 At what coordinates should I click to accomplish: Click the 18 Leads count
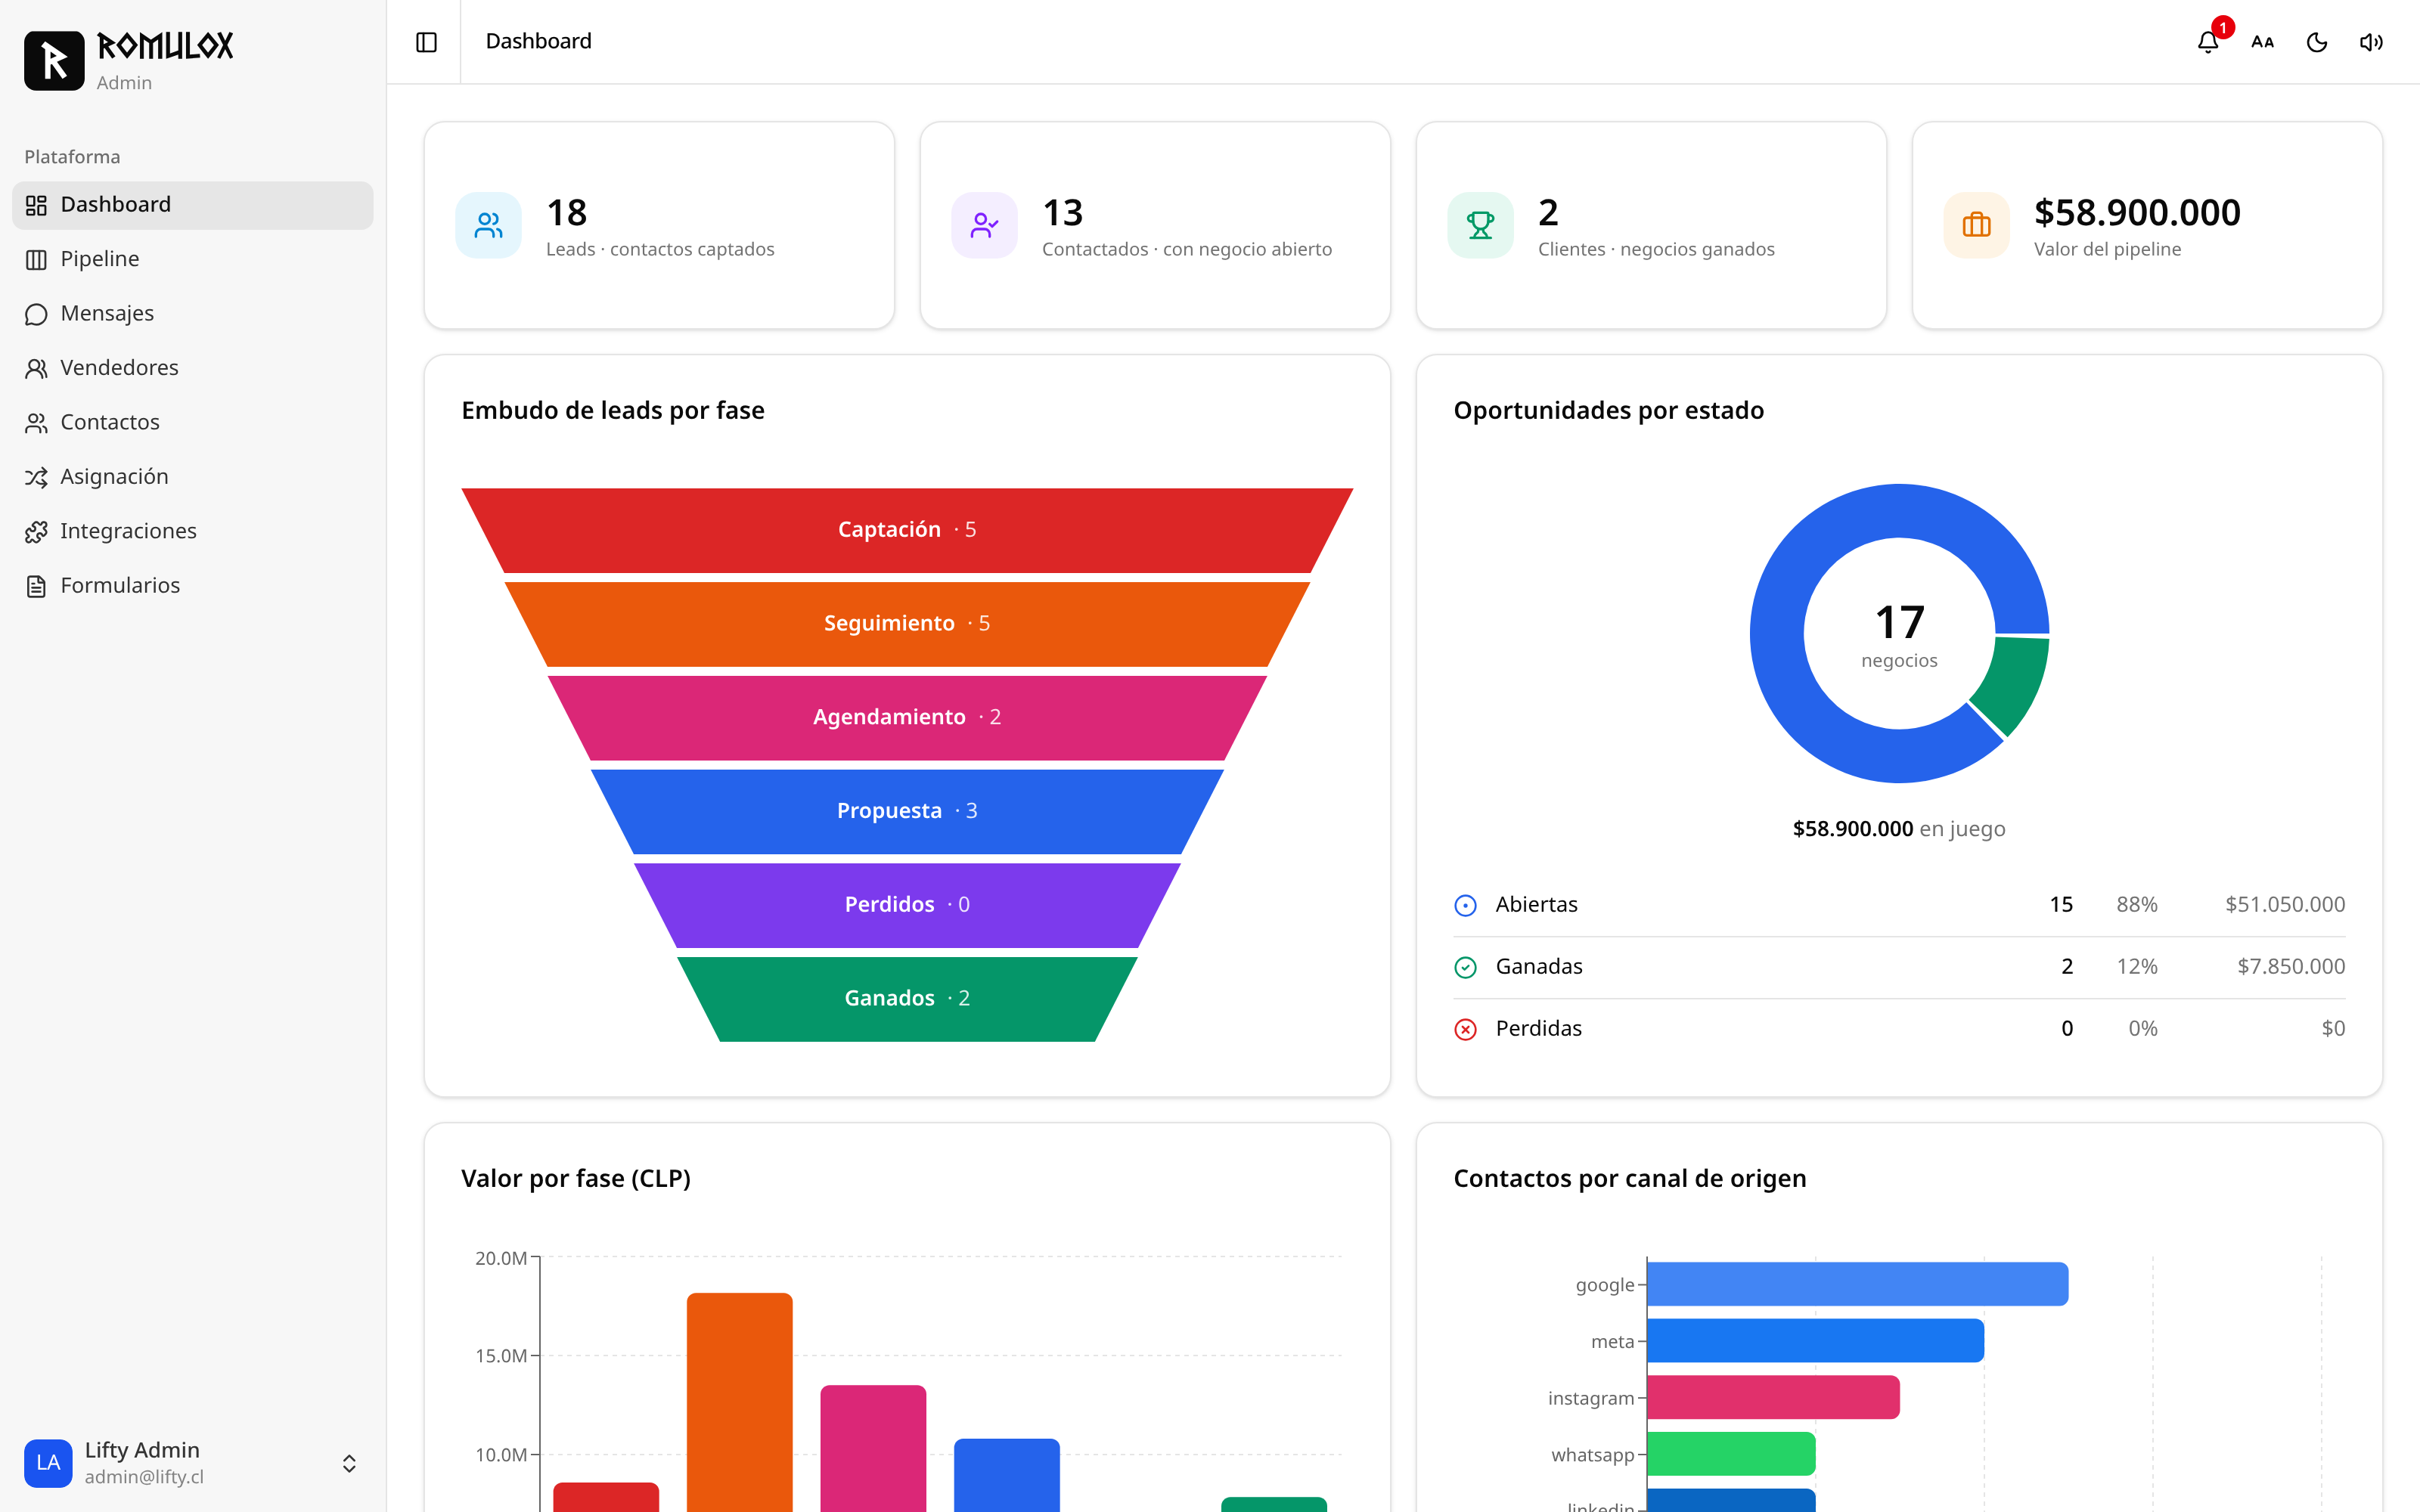pyautogui.click(x=567, y=212)
